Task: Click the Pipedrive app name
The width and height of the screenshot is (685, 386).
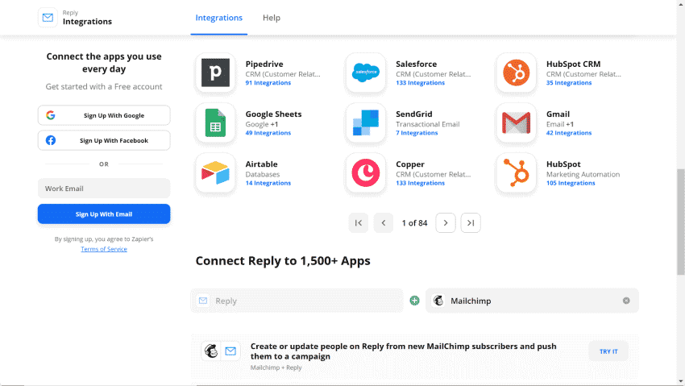Action: (x=264, y=64)
